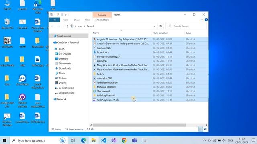Viewport: 257px width, 144px height.
Task: Select subscribe.PNG file
Action: click(x=150, y=78)
